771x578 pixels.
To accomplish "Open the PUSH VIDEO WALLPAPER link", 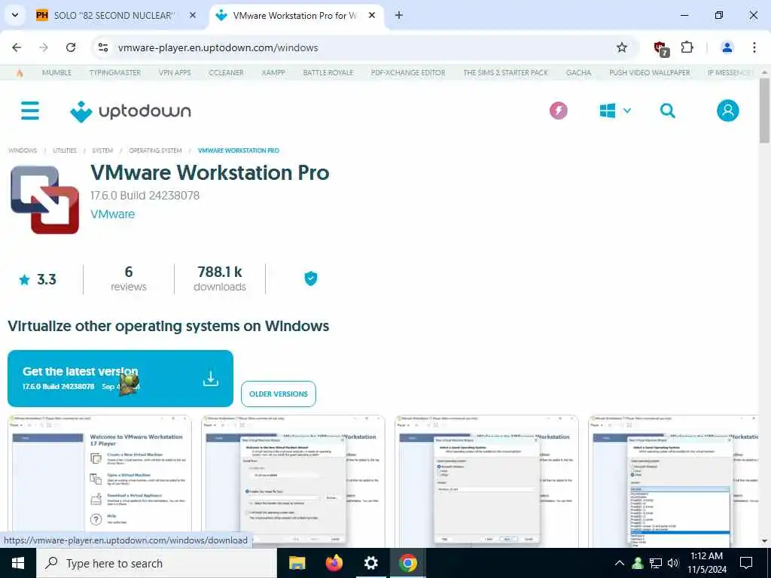I will click(650, 73).
